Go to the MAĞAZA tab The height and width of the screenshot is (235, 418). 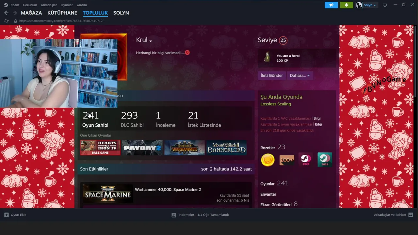click(31, 13)
